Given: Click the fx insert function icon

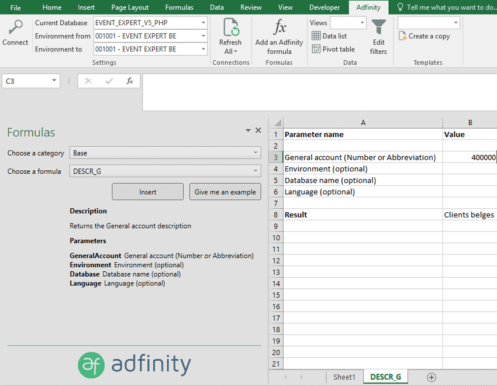Looking at the screenshot, I should 130,81.
